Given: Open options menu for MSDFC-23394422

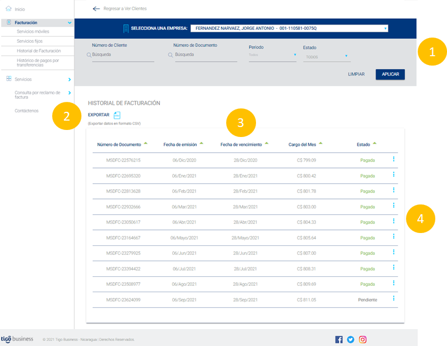Looking at the screenshot, I should pyautogui.click(x=394, y=267).
